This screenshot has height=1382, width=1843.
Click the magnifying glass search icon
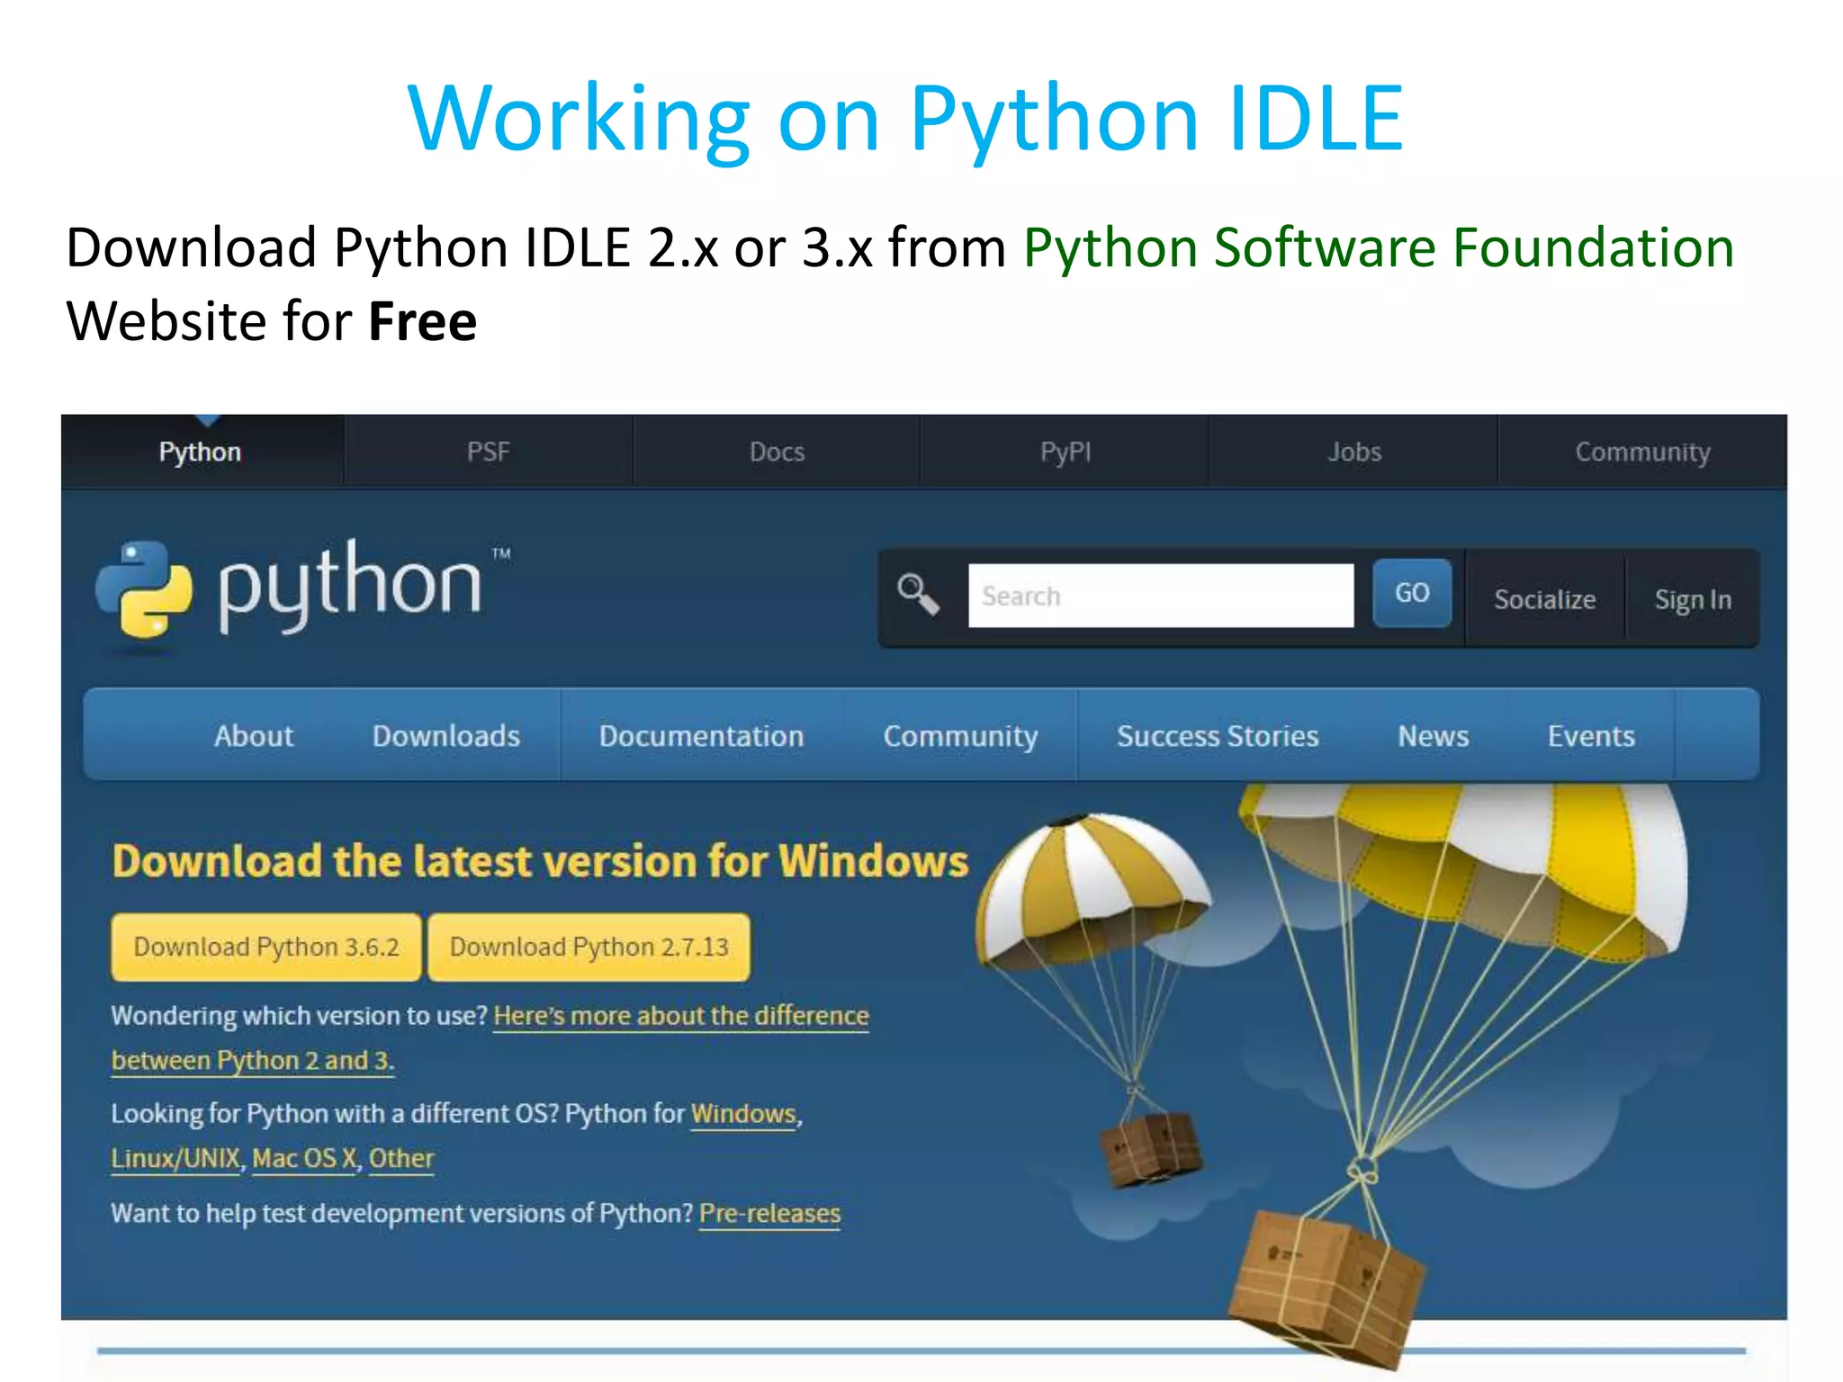pyautogui.click(x=918, y=594)
